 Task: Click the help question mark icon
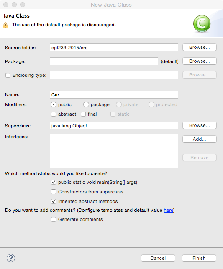pos(11,258)
